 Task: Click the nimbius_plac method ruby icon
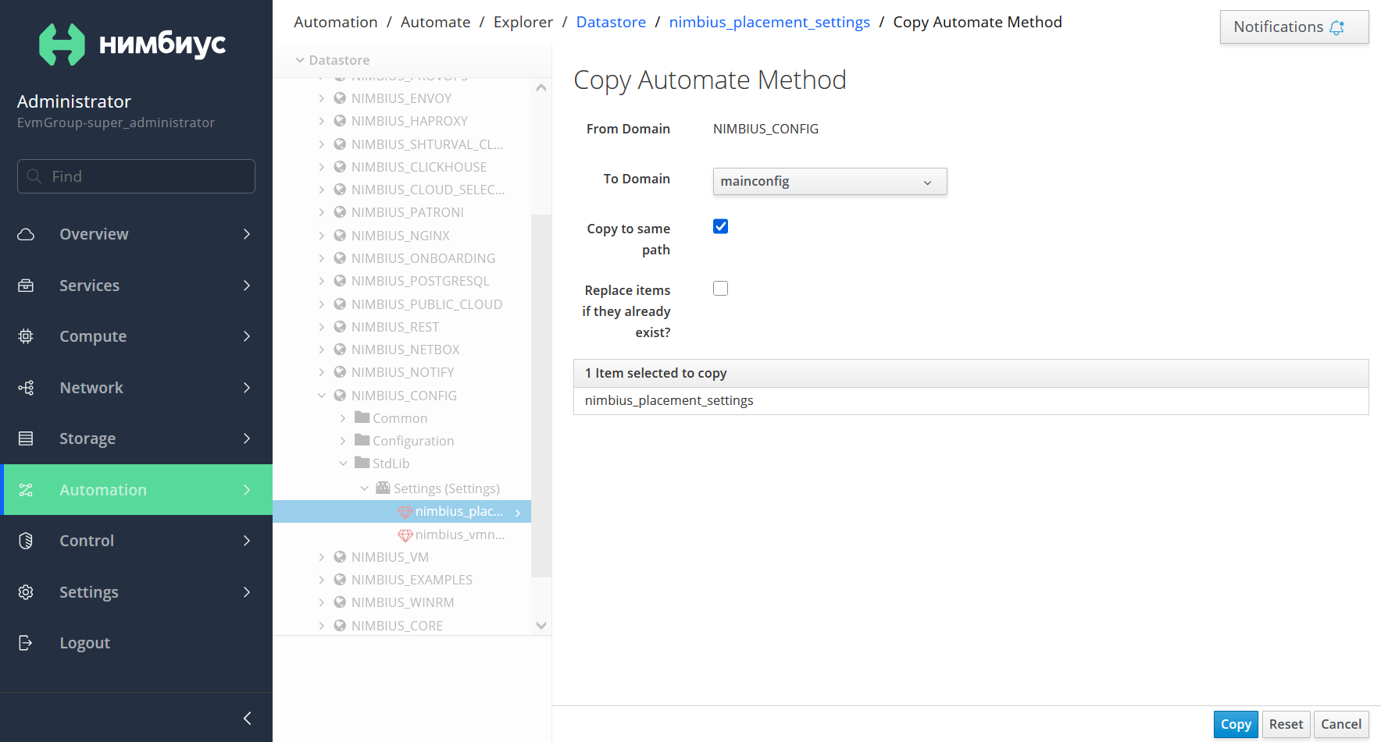coord(405,512)
